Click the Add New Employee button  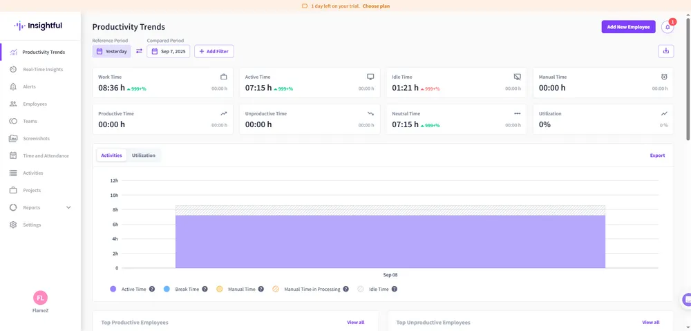(x=628, y=27)
